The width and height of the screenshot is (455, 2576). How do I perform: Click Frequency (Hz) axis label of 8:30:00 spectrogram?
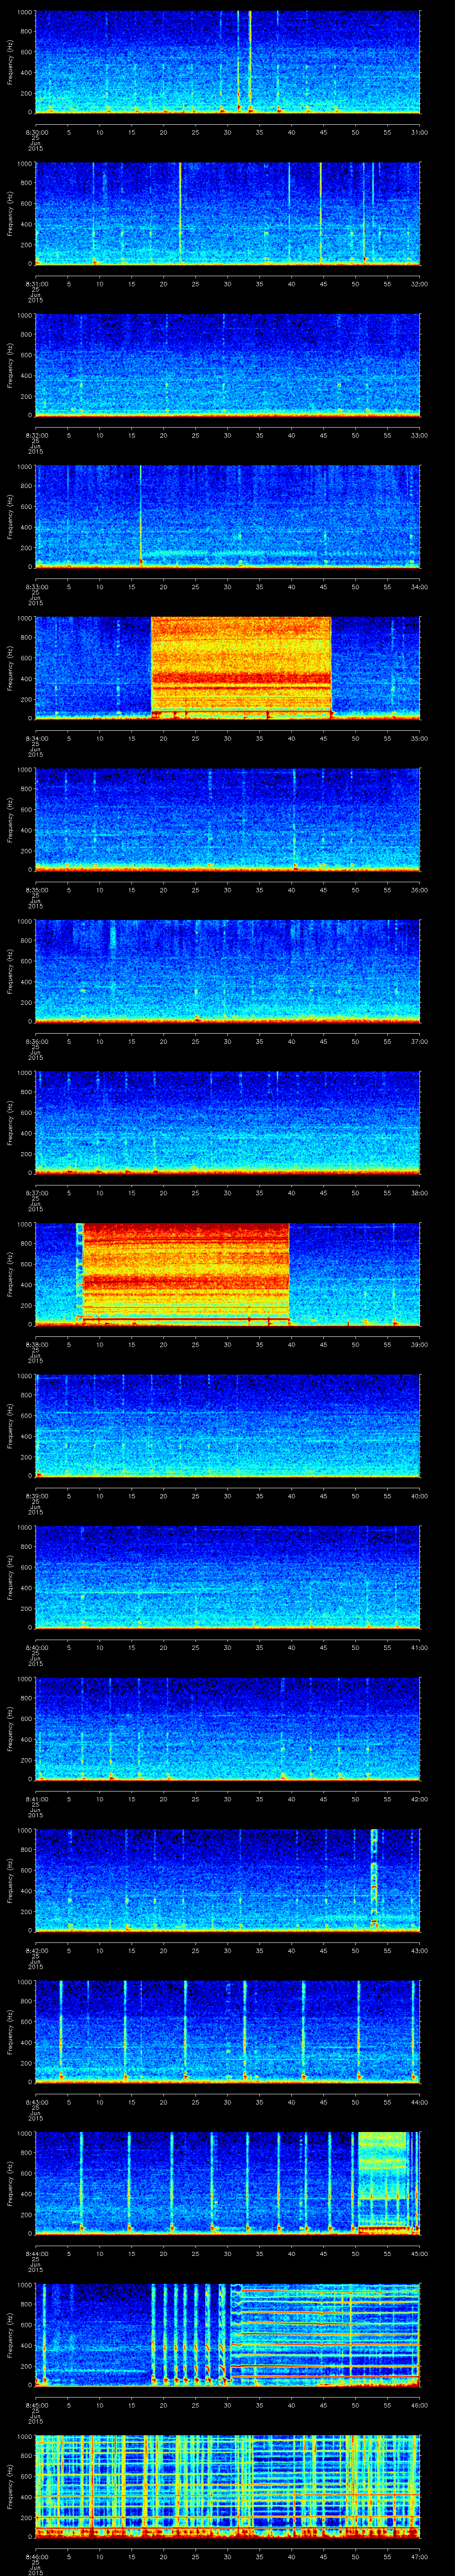pos(10,62)
